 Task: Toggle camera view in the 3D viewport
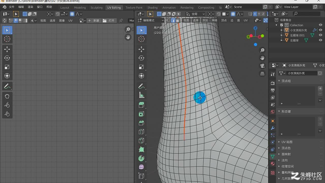point(262,66)
